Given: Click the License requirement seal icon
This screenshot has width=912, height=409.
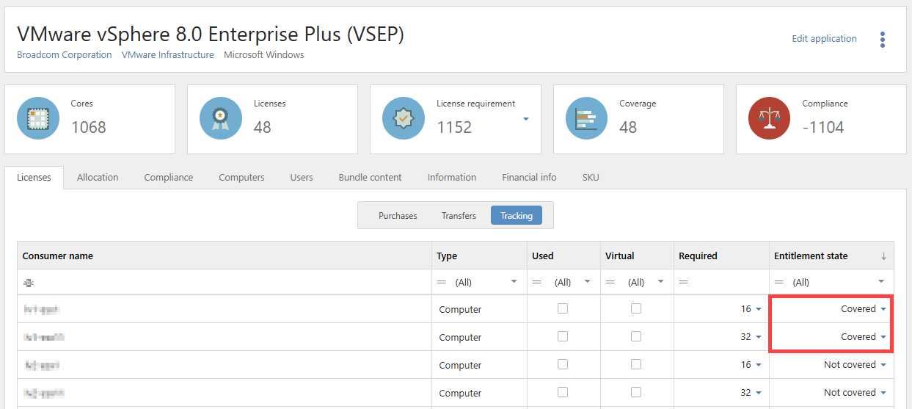Looking at the screenshot, I should click(x=404, y=118).
